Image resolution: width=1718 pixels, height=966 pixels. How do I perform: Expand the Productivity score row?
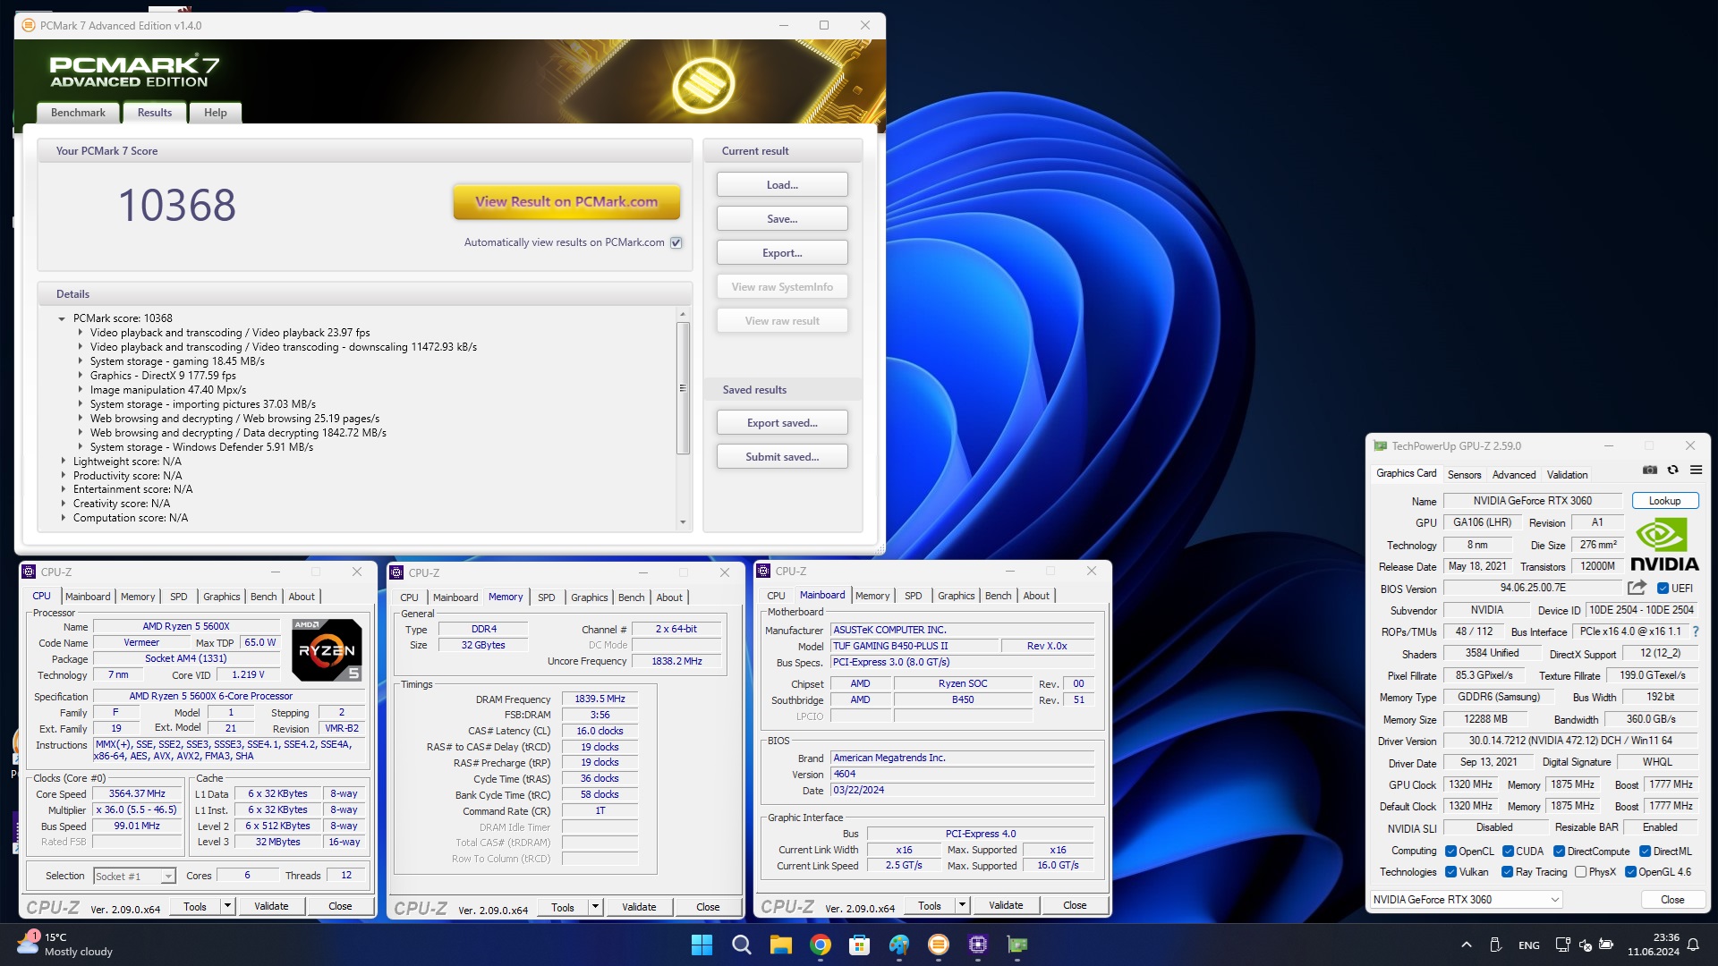63,476
